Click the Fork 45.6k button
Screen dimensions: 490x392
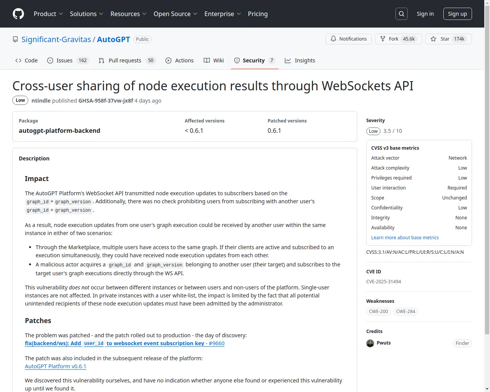coord(399,39)
